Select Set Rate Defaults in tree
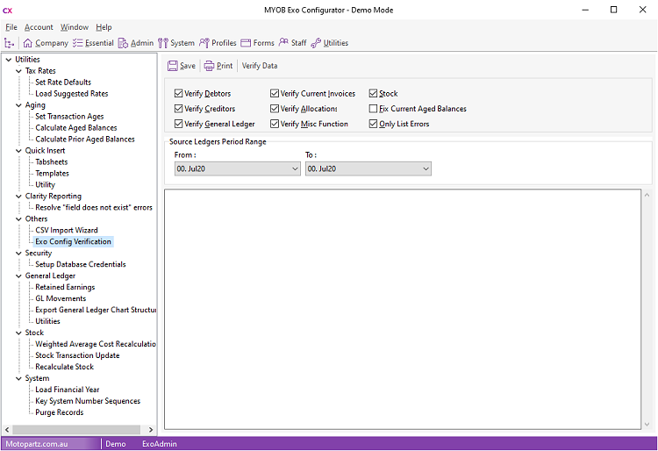 click(63, 82)
